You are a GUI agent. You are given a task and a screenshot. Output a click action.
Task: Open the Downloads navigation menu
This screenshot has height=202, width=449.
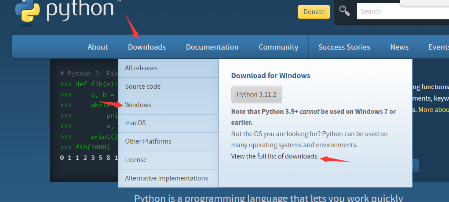click(147, 47)
